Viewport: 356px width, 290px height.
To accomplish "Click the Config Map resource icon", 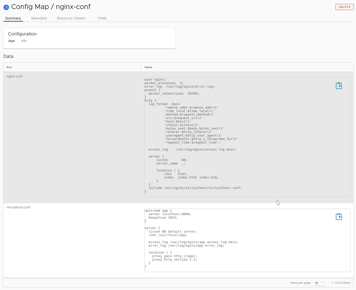I will pos(6,7).
